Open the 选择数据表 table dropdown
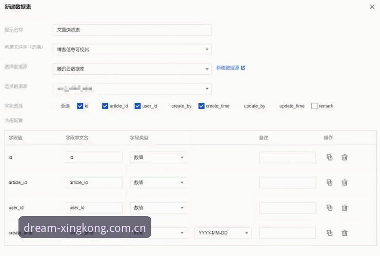The image size is (380, 256). (x=132, y=89)
